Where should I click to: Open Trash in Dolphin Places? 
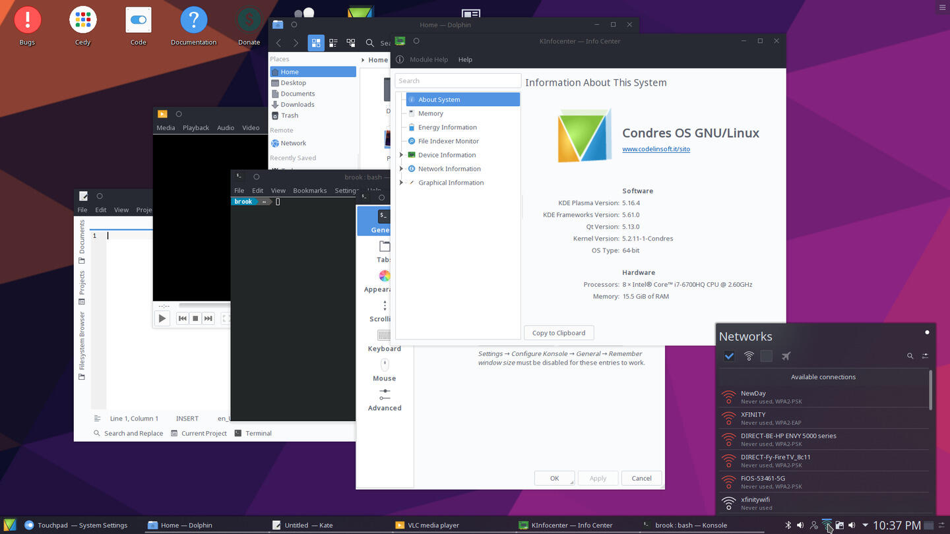[x=313, y=115]
